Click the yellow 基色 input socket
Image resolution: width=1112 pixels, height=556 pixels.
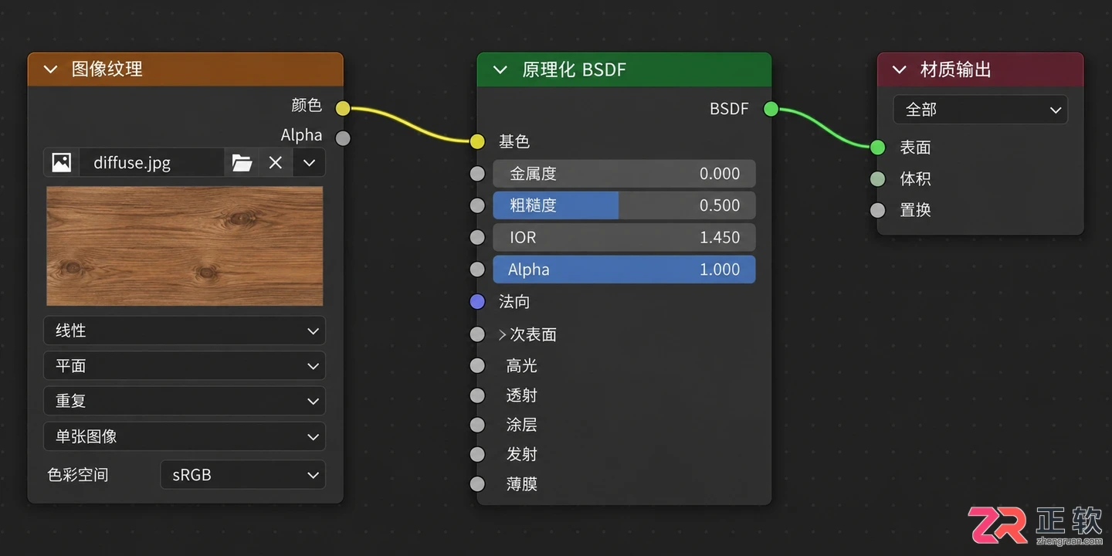[x=477, y=141]
